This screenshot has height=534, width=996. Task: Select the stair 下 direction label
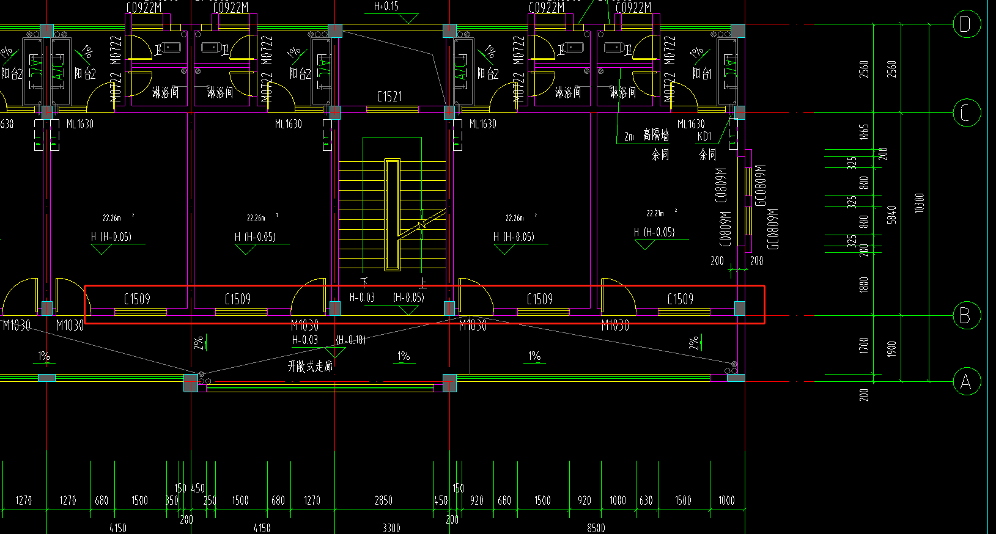pos(364,282)
